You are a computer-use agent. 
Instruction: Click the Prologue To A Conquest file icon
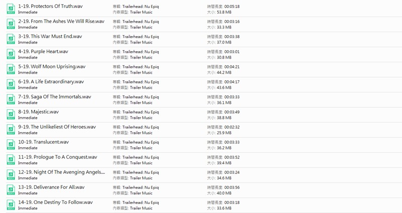11,159
